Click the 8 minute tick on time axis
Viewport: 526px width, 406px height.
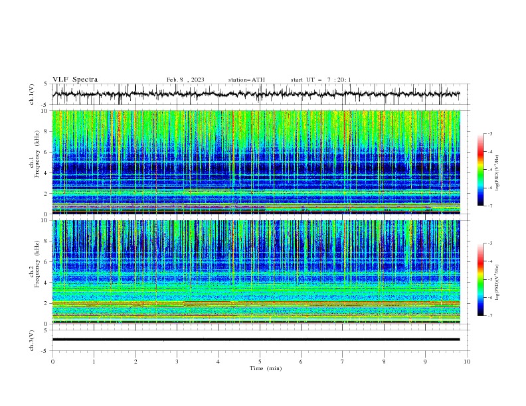click(x=384, y=362)
